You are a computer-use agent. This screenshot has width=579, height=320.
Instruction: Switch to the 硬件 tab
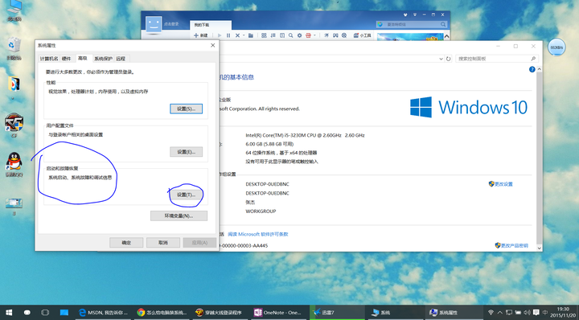(67, 59)
